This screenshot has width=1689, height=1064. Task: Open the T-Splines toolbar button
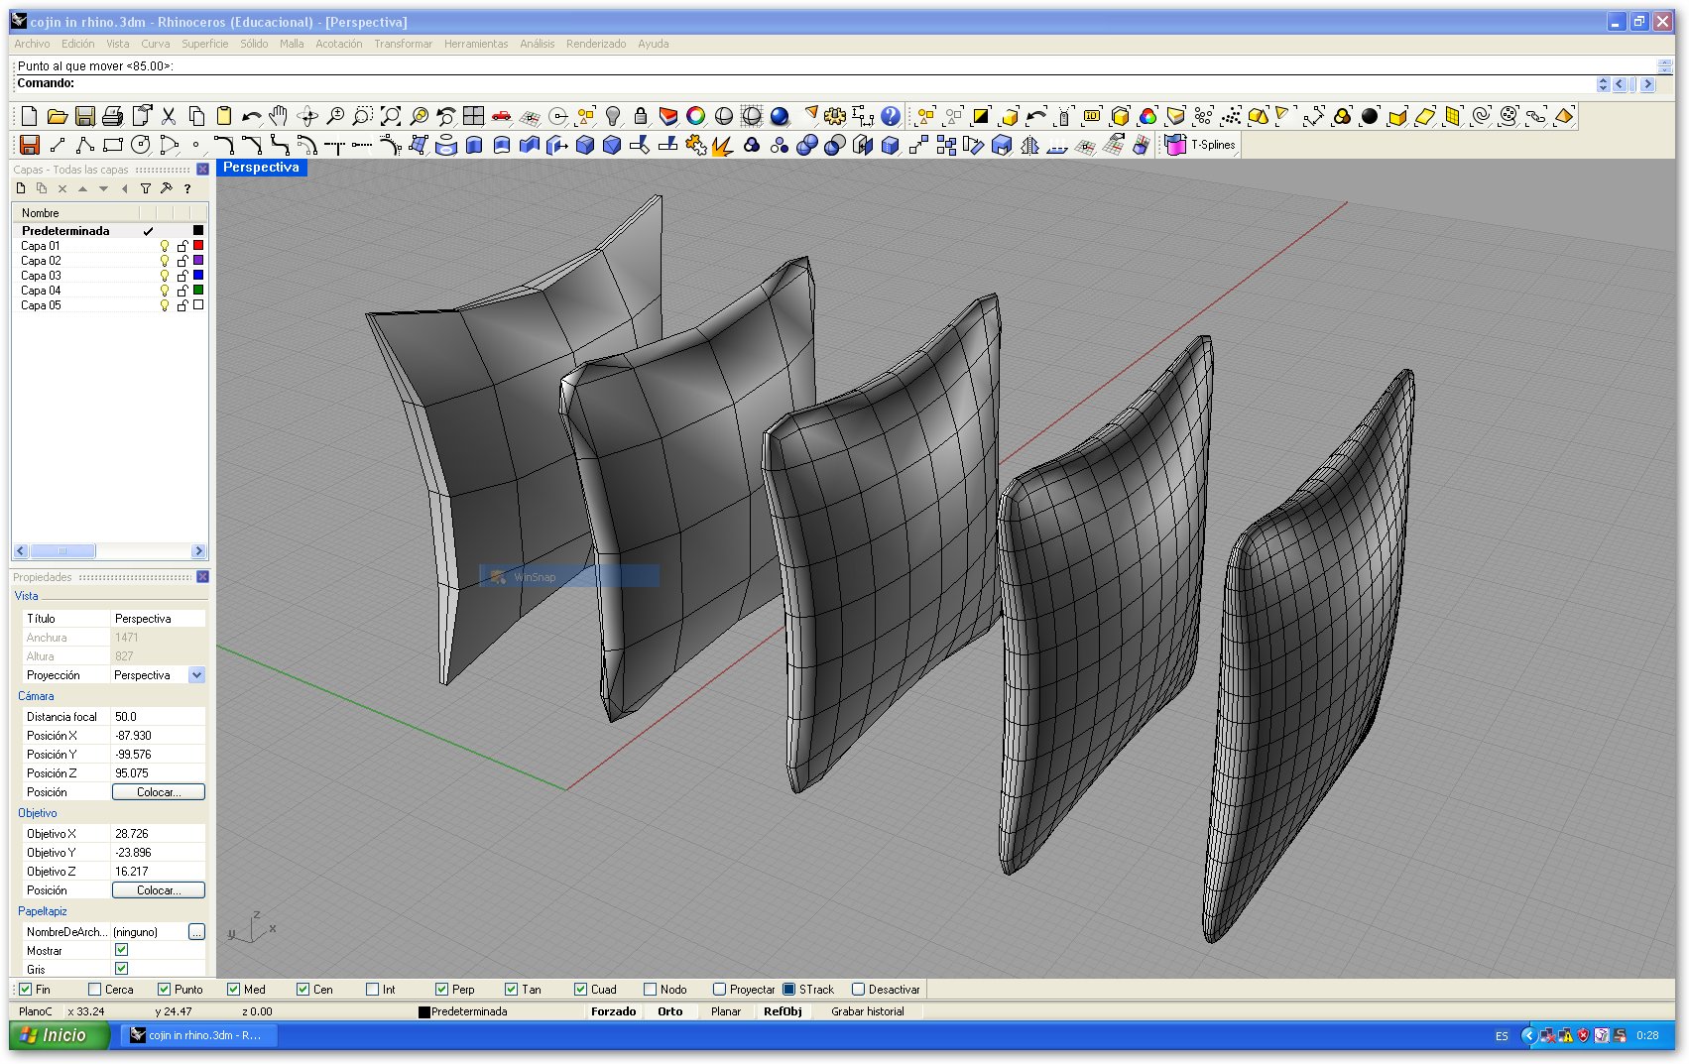coord(1202,146)
